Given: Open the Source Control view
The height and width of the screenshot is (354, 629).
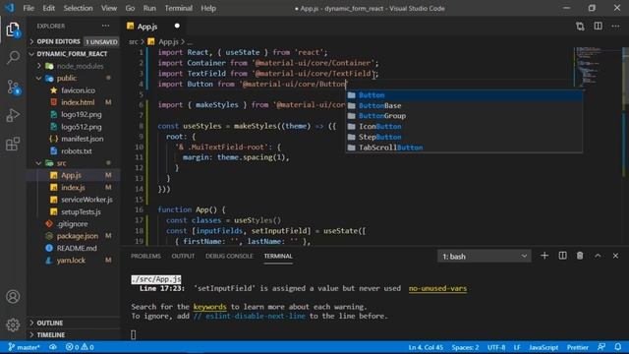Looking at the screenshot, I should click(13, 87).
